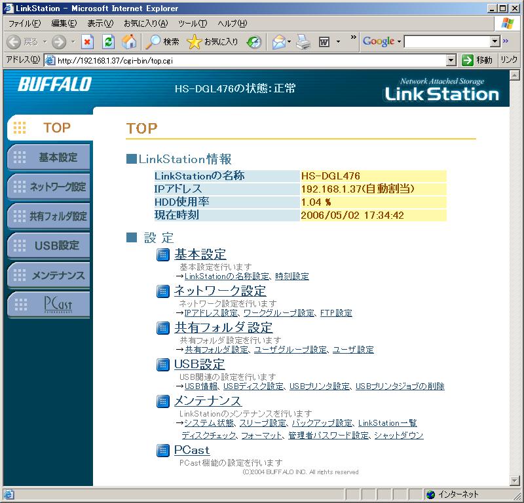Click the LinkStation logo banner
524x503 pixels.
441,90
